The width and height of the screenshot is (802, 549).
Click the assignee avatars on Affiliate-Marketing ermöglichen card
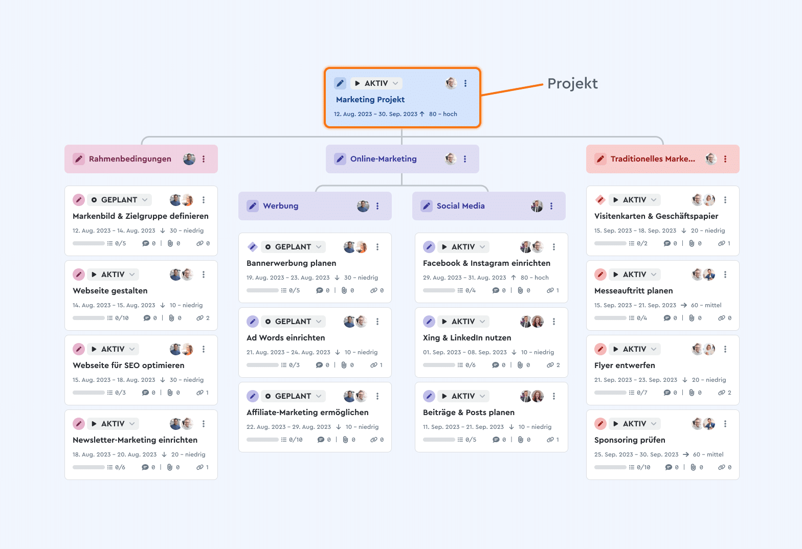point(355,396)
